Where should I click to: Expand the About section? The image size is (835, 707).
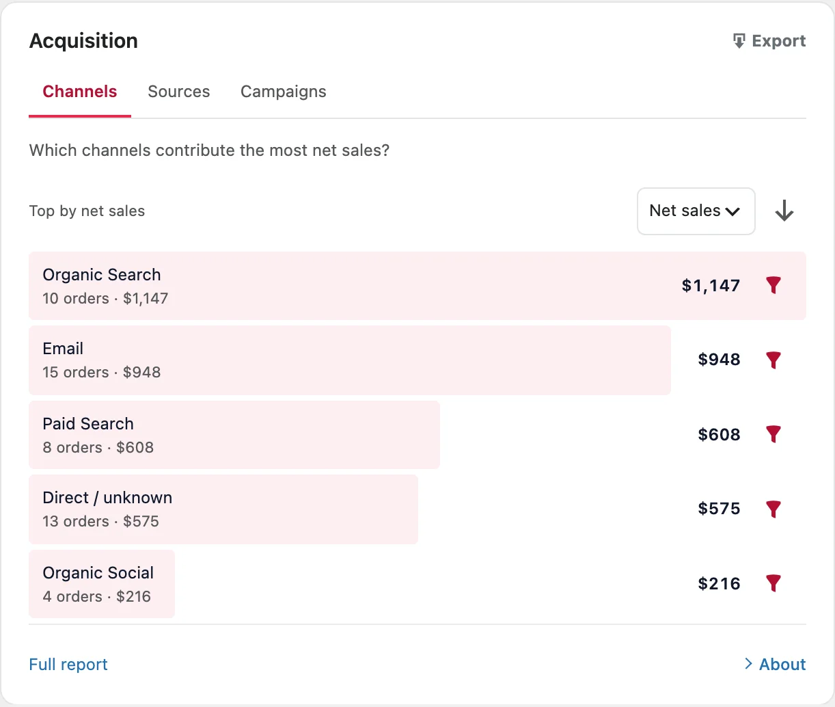[x=775, y=664]
